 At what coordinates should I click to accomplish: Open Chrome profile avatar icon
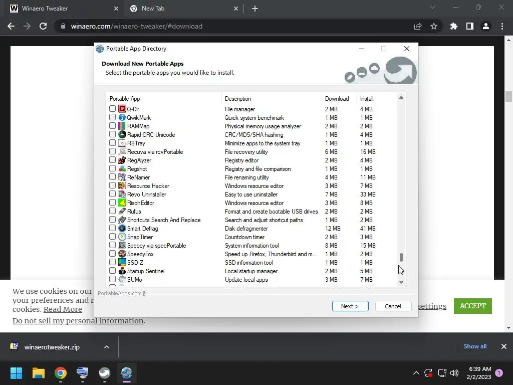tap(486, 26)
